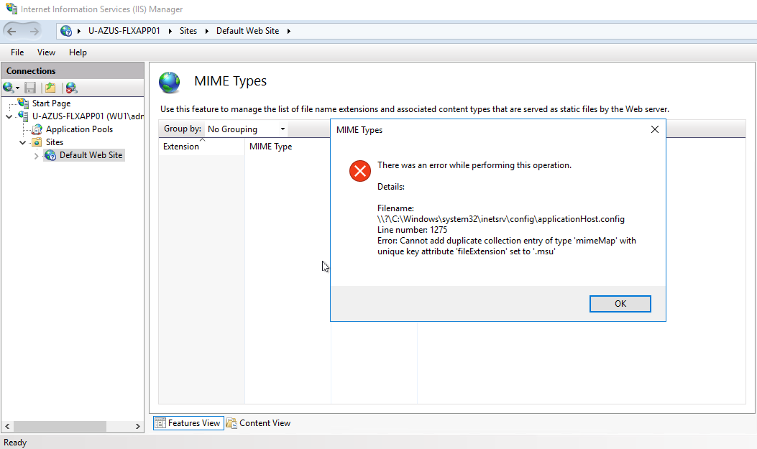Open the File menu
Viewport: 757px width, 449px height.
coord(17,52)
